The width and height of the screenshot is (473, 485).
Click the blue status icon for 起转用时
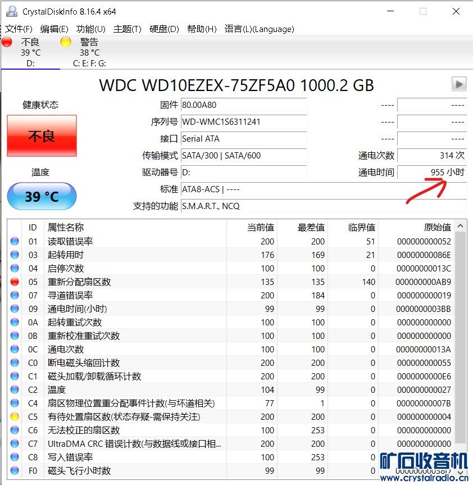(x=15, y=255)
